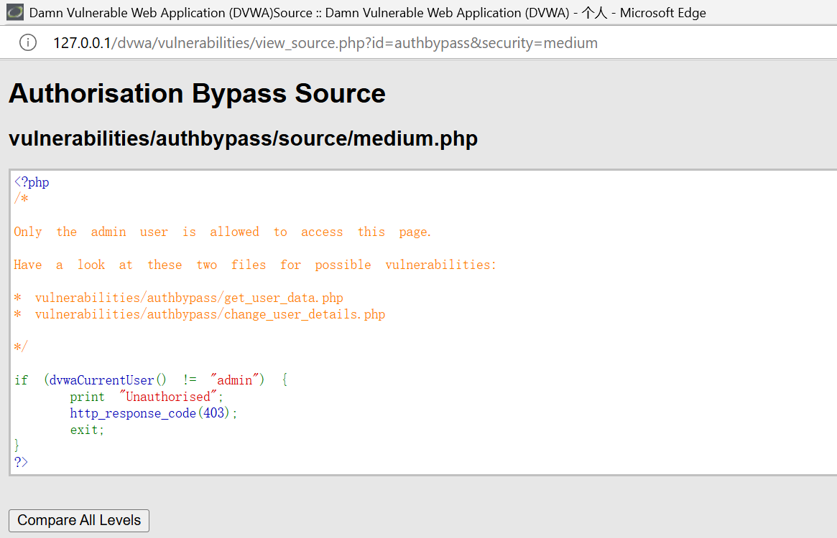
Task: Click the <?php opening tag
Action: tap(32, 182)
